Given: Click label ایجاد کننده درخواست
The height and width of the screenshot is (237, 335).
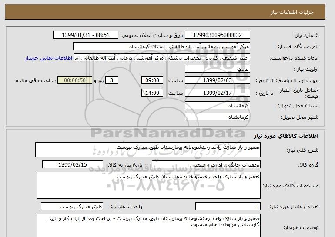Looking at the screenshot, I should (x=294, y=58).
